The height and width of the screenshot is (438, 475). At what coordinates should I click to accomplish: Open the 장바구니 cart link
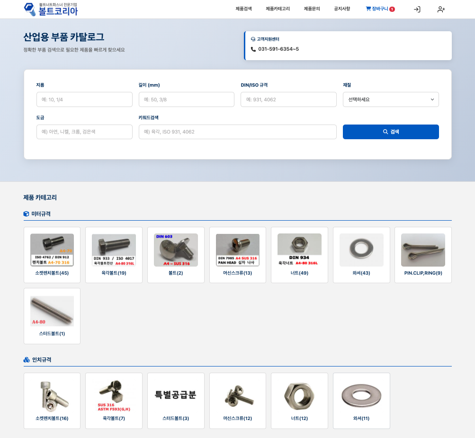(x=380, y=9)
